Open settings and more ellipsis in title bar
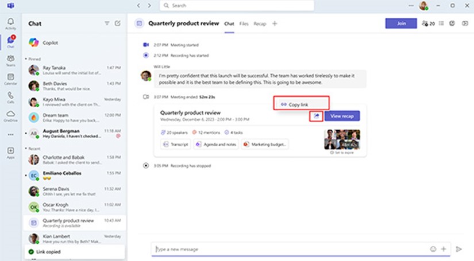This screenshot has height=261, width=474. 411,5
